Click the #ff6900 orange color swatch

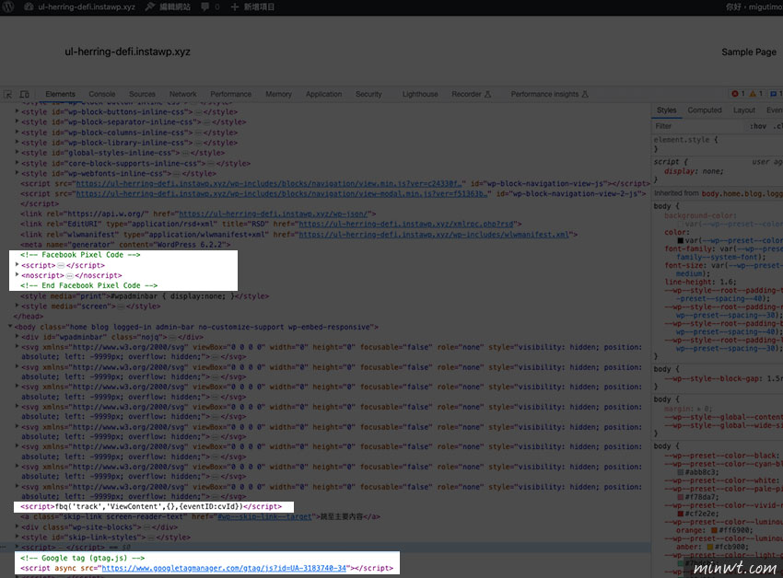pos(714,530)
